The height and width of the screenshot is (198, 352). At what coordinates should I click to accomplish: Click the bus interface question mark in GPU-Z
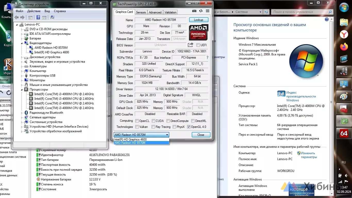207,58
